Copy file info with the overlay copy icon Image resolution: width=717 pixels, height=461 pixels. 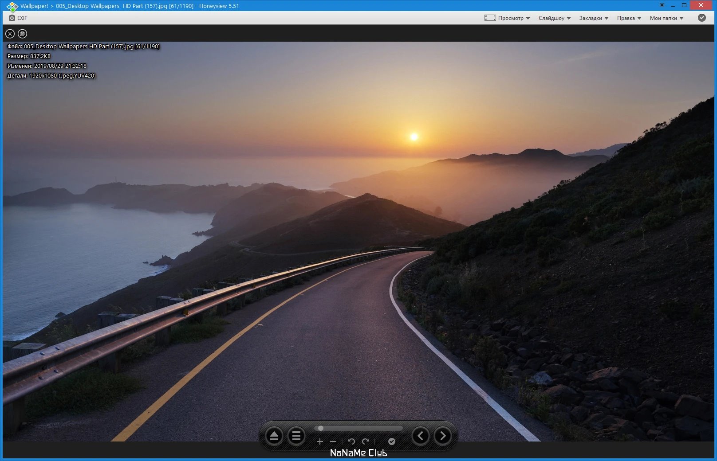[22, 34]
